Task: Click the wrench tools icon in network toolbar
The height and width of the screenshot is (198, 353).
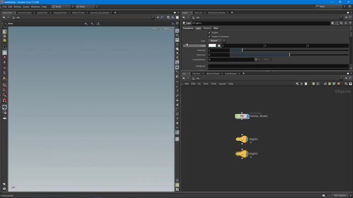Action: point(297,84)
